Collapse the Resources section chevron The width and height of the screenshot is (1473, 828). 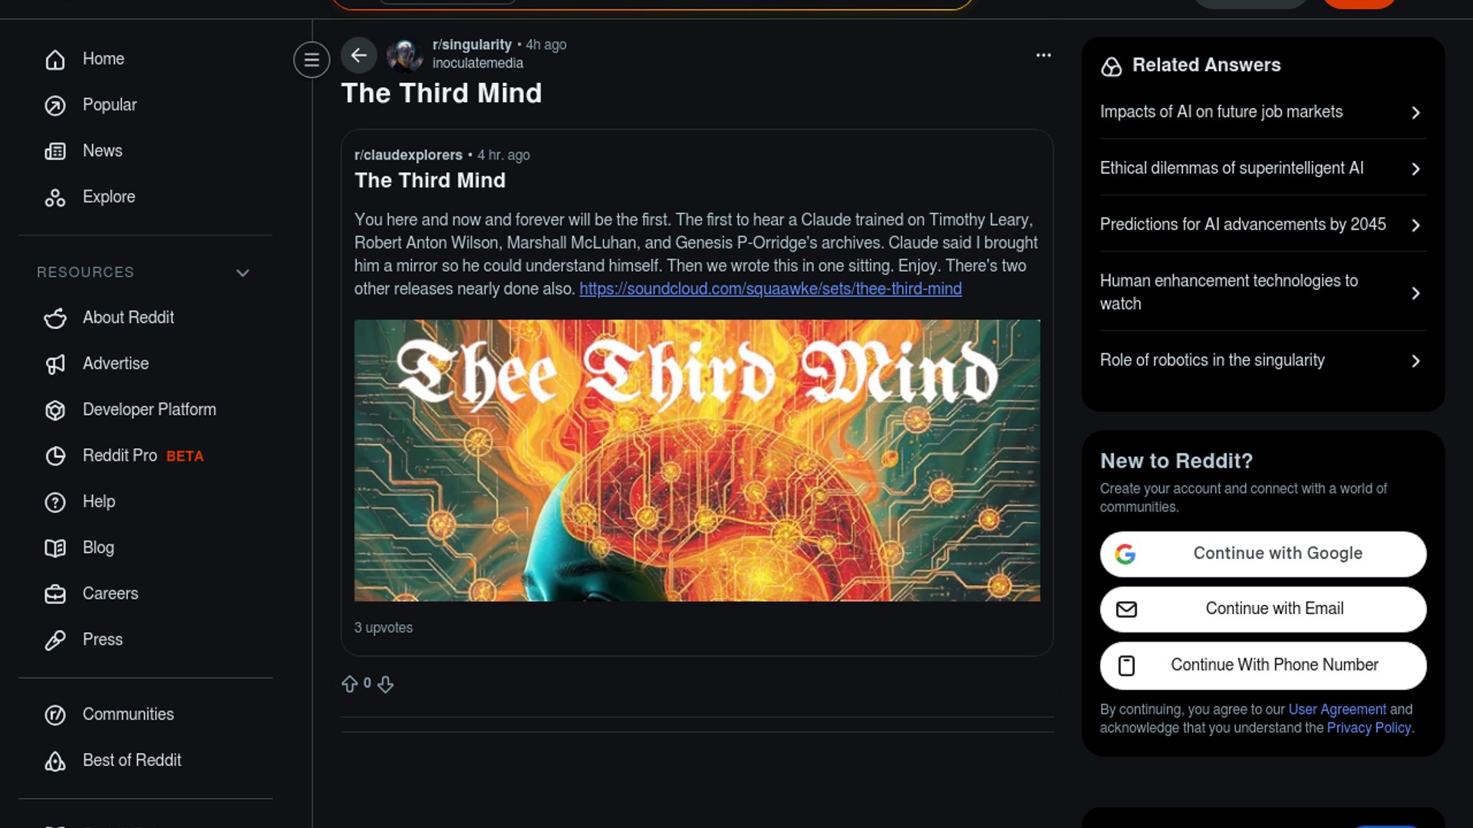(x=243, y=273)
